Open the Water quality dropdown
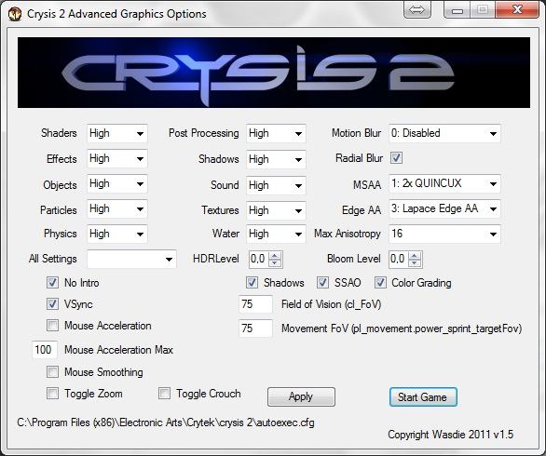This screenshot has width=546, height=456. [276, 234]
